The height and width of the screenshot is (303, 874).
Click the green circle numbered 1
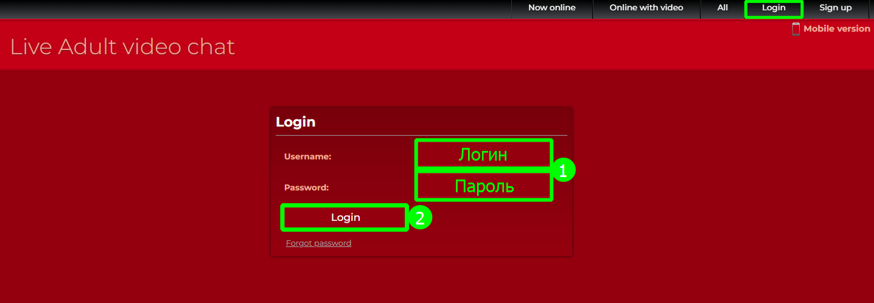click(x=563, y=171)
